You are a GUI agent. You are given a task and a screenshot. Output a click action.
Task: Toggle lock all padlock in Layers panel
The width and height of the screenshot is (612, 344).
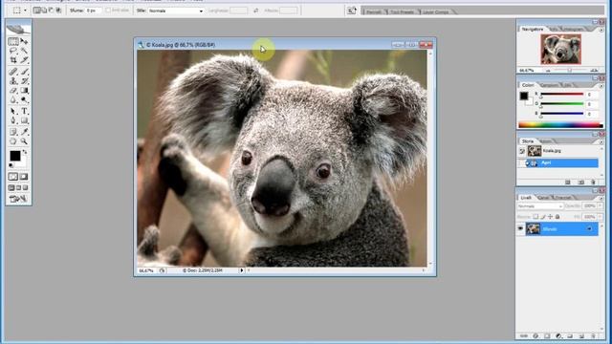click(x=557, y=217)
